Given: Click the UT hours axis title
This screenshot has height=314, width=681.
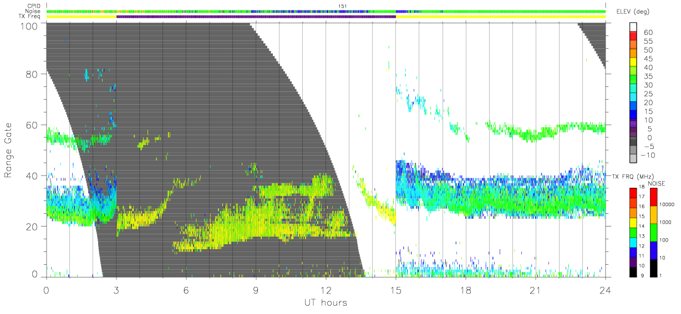Looking at the screenshot, I should [x=326, y=303].
